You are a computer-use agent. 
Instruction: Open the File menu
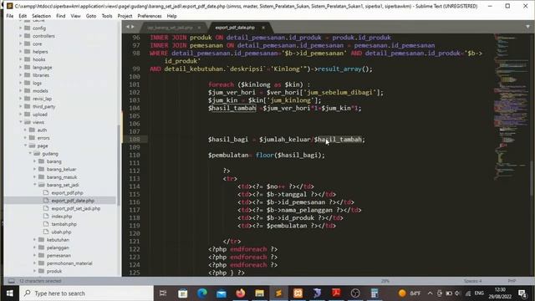tap(9, 16)
